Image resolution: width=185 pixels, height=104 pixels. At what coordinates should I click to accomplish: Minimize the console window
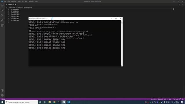112,19
